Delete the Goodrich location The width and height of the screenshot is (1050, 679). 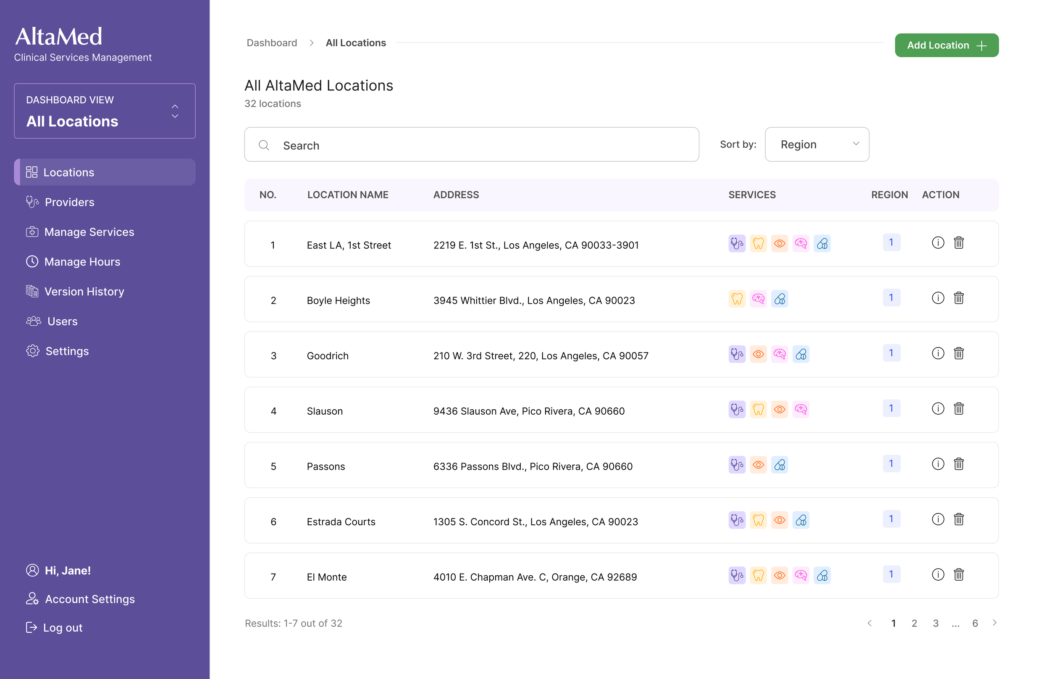[x=958, y=353]
